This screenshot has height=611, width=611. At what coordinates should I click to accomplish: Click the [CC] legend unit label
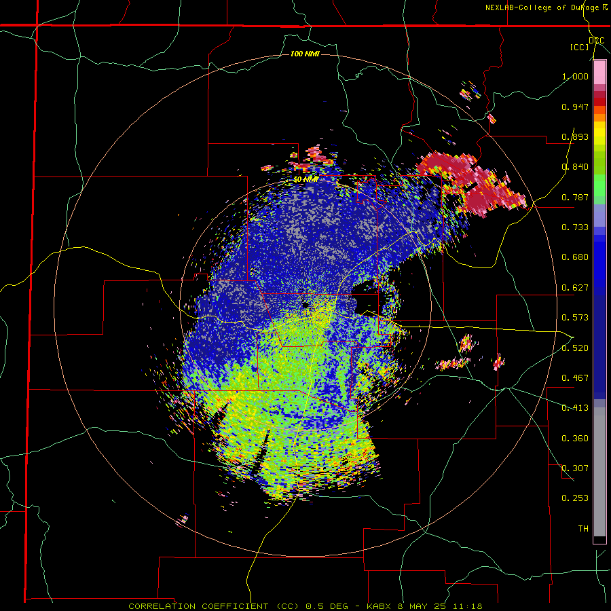tap(580, 47)
